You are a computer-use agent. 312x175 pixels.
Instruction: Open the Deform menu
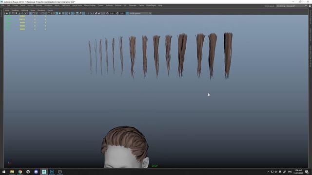118,5
